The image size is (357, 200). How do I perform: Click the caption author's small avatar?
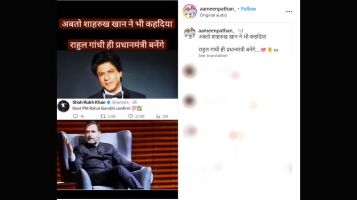point(190,33)
